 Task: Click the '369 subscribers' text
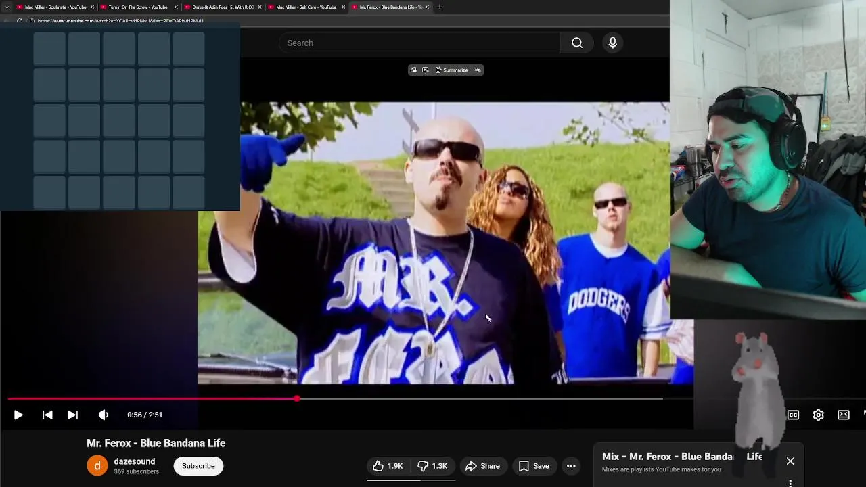pyautogui.click(x=136, y=471)
